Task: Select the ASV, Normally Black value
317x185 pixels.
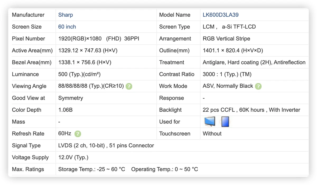Action: click(x=228, y=86)
